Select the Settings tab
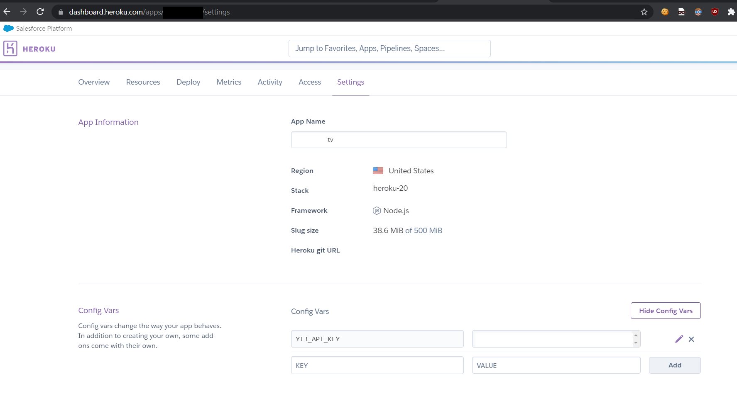 click(x=351, y=82)
